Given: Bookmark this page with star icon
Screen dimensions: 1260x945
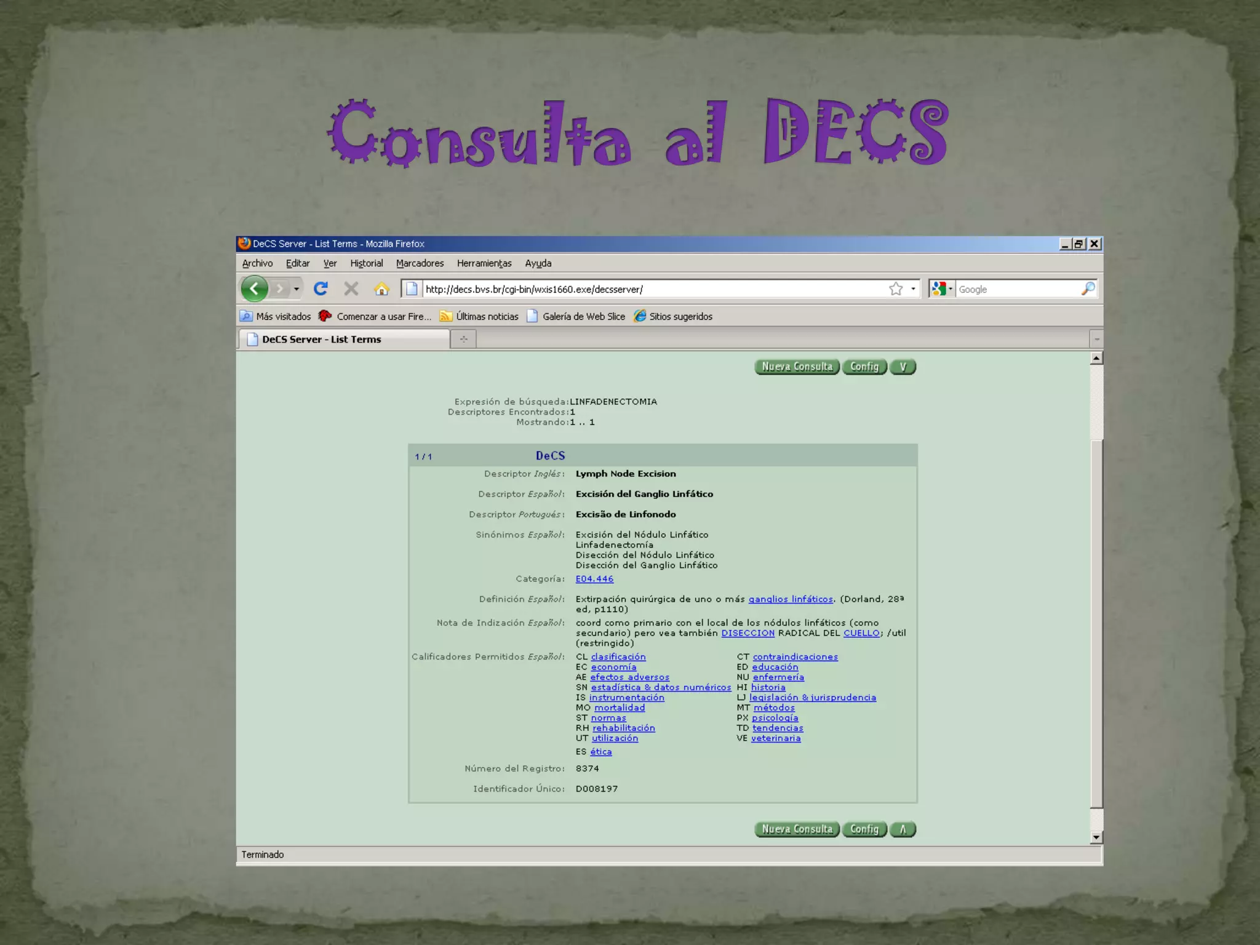Looking at the screenshot, I should (896, 289).
